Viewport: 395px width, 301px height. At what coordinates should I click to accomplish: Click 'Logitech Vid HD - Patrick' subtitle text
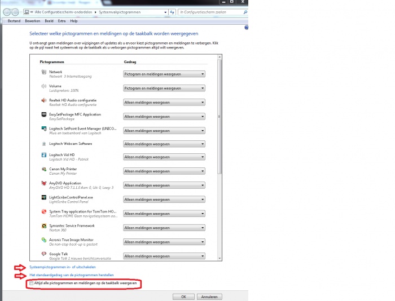69,160
